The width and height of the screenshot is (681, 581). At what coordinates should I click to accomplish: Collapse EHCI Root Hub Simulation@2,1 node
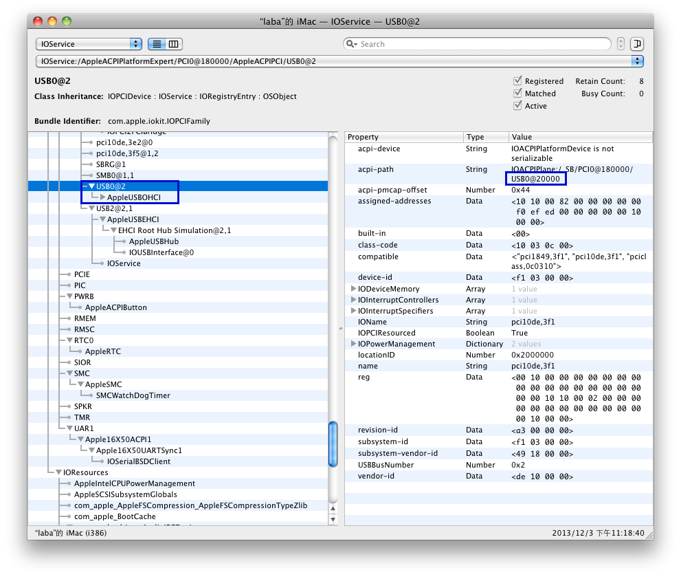tap(114, 230)
